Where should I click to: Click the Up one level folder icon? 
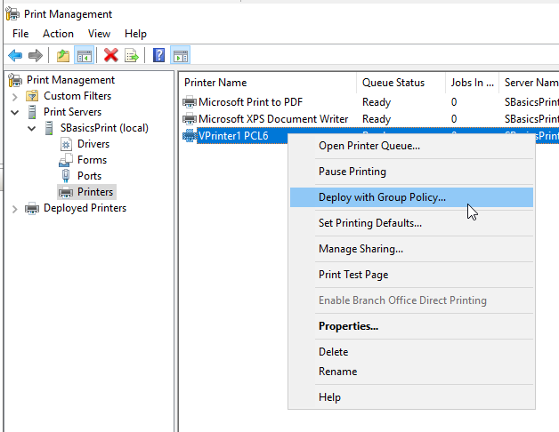click(63, 55)
